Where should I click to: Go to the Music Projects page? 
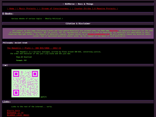[x=27, y=9]
